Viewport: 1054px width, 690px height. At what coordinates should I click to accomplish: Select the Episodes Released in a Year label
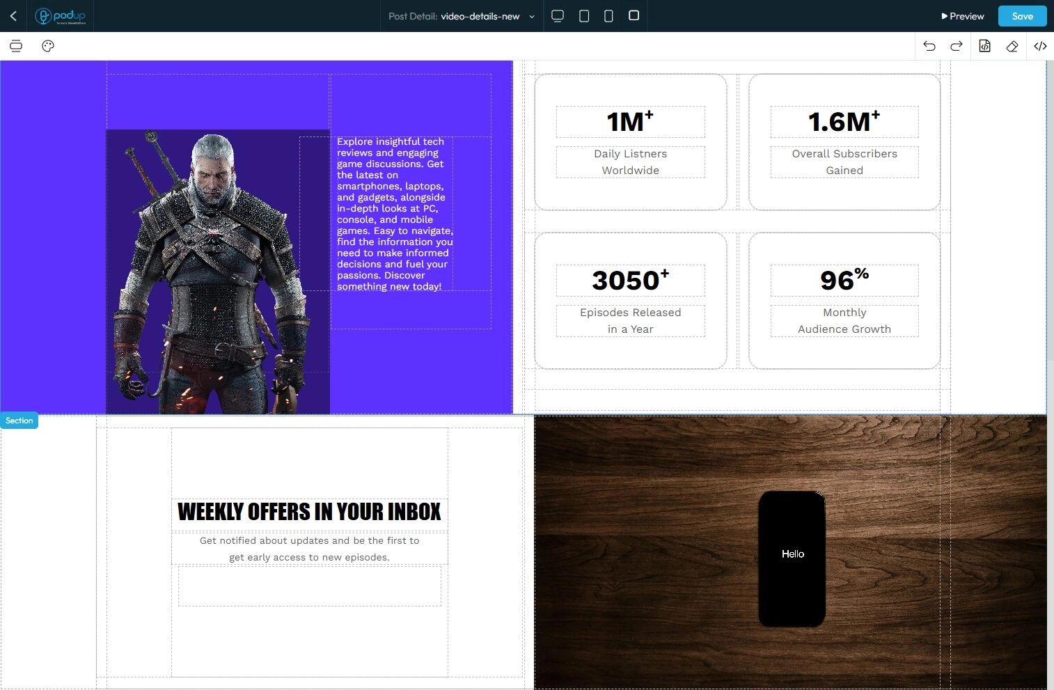pyautogui.click(x=630, y=321)
